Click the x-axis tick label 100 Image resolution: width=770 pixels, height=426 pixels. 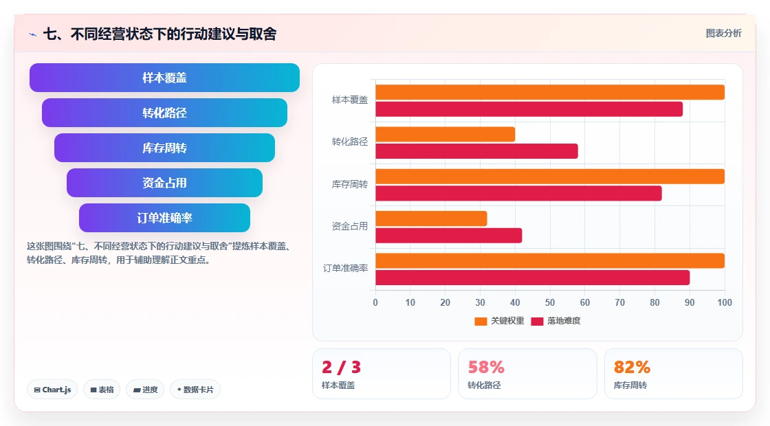pos(725,303)
